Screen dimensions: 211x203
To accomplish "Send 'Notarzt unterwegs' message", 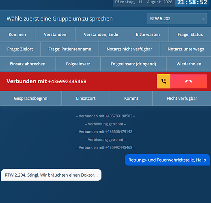I will (x=186, y=49).
